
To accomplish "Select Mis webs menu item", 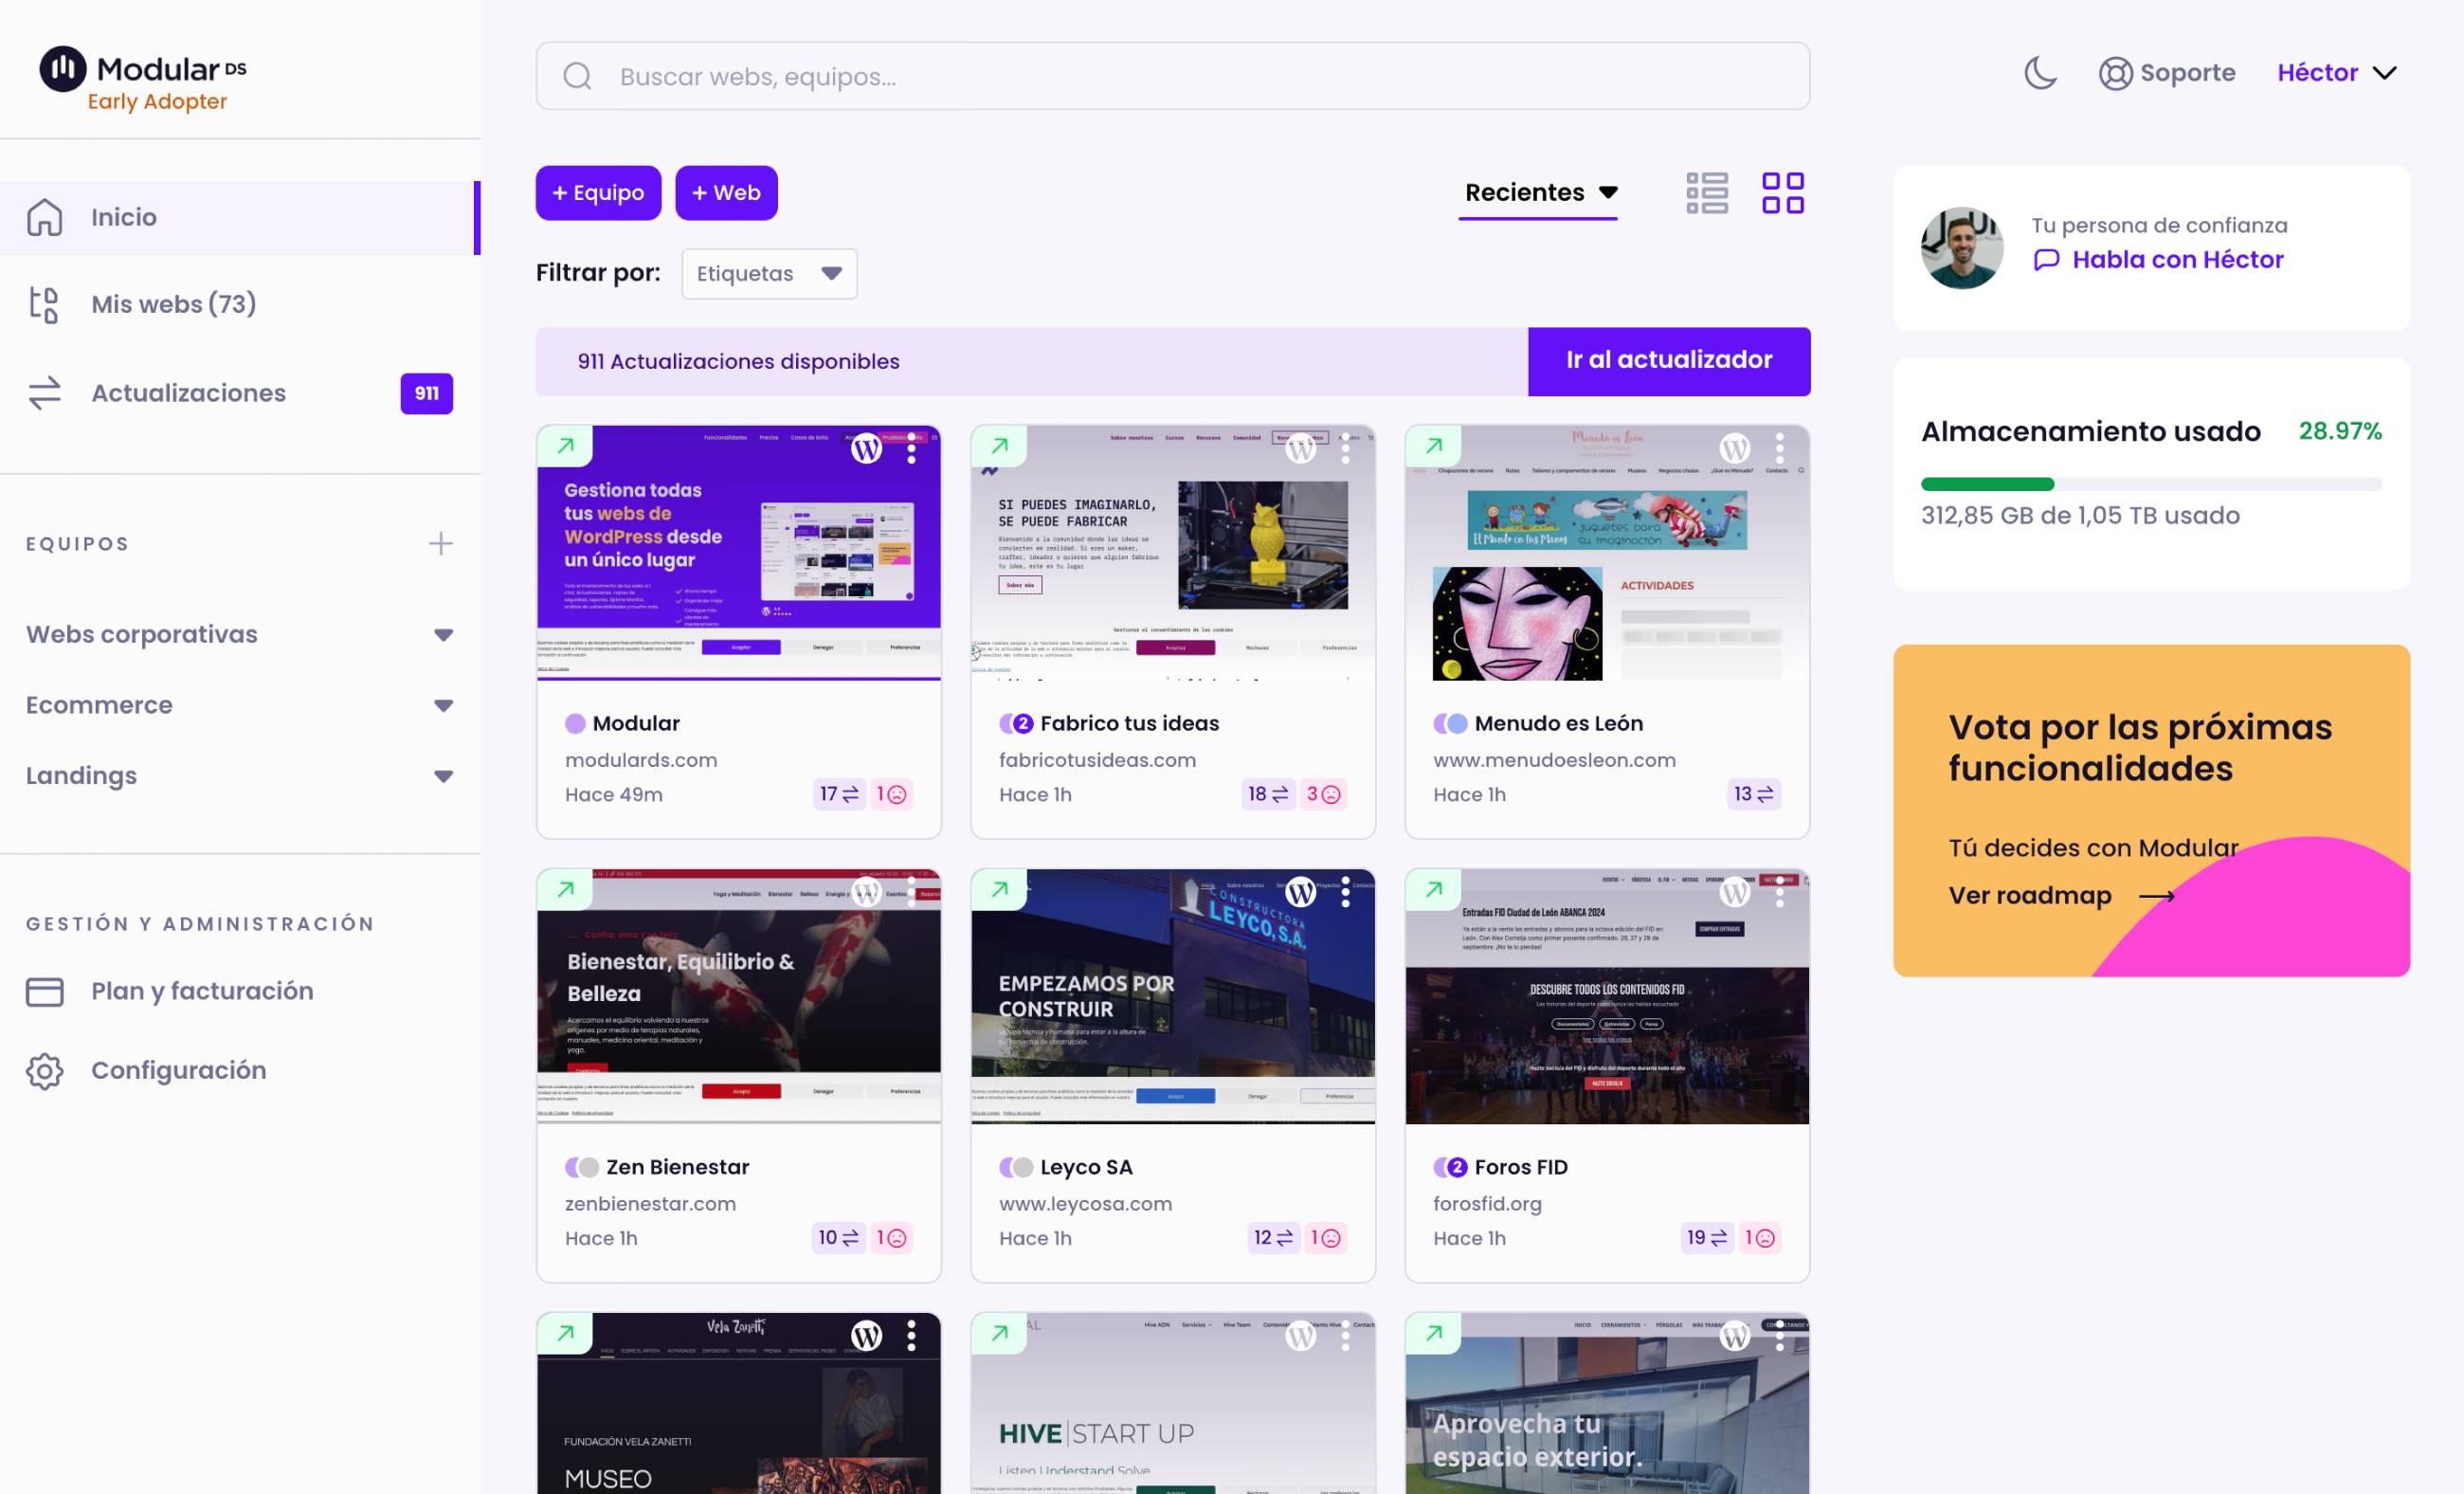I will pos(172,302).
